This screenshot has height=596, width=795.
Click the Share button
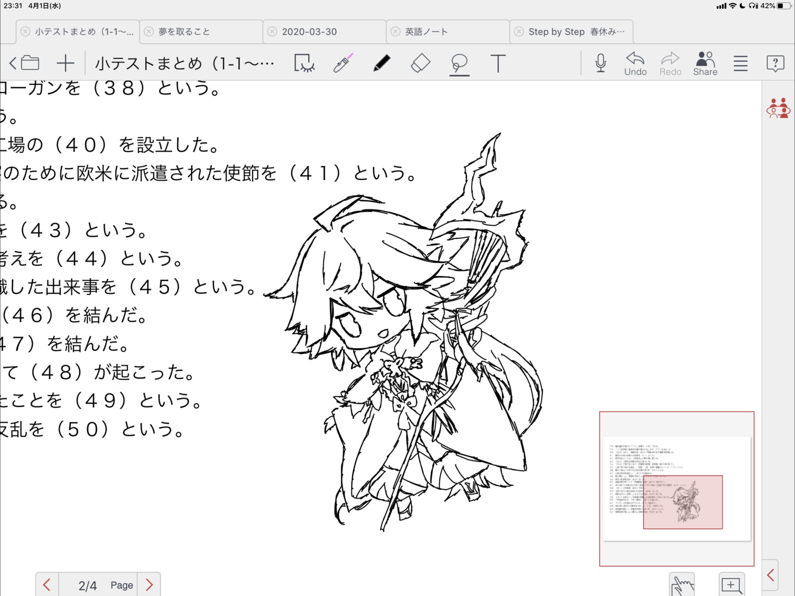point(705,64)
